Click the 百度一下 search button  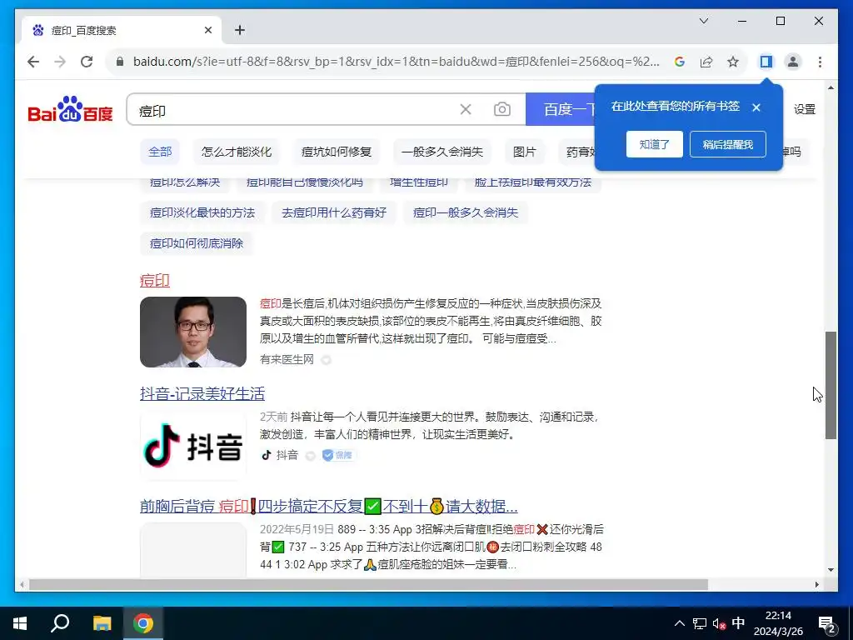[561, 109]
